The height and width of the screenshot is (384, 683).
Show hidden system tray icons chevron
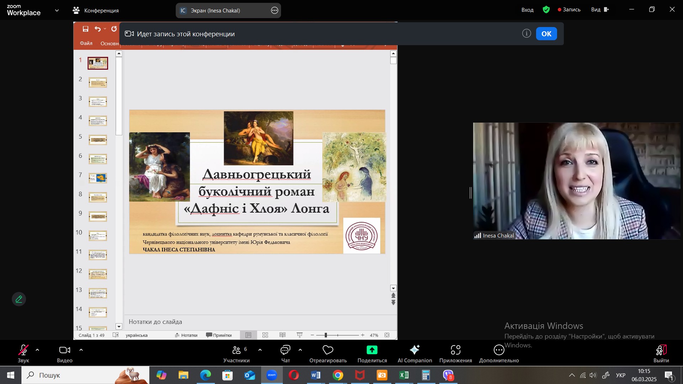coord(572,375)
